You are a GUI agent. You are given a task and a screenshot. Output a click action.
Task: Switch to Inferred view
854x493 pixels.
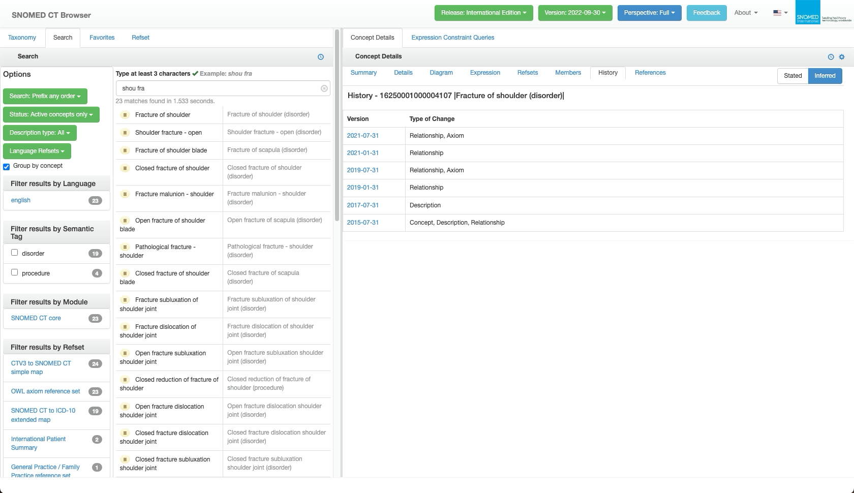[825, 76]
